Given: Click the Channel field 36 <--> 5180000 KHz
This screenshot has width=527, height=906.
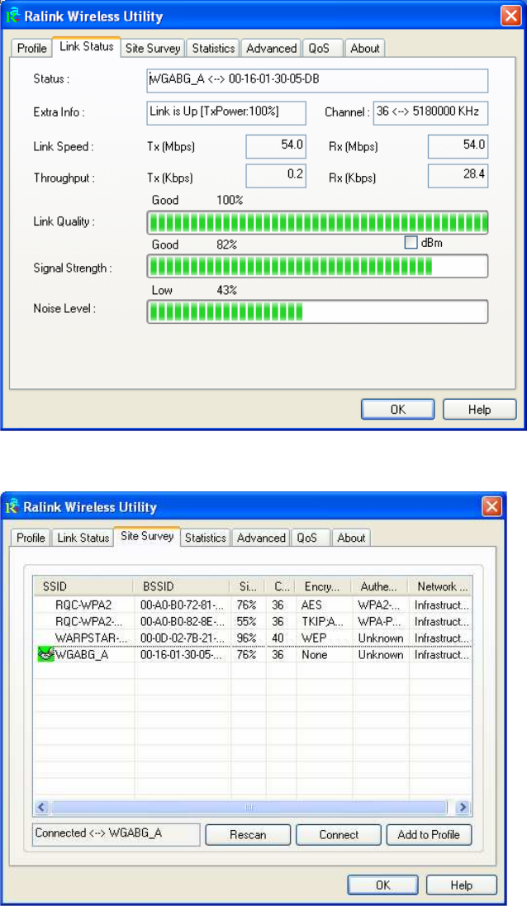Looking at the screenshot, I should tap(431, 113).
